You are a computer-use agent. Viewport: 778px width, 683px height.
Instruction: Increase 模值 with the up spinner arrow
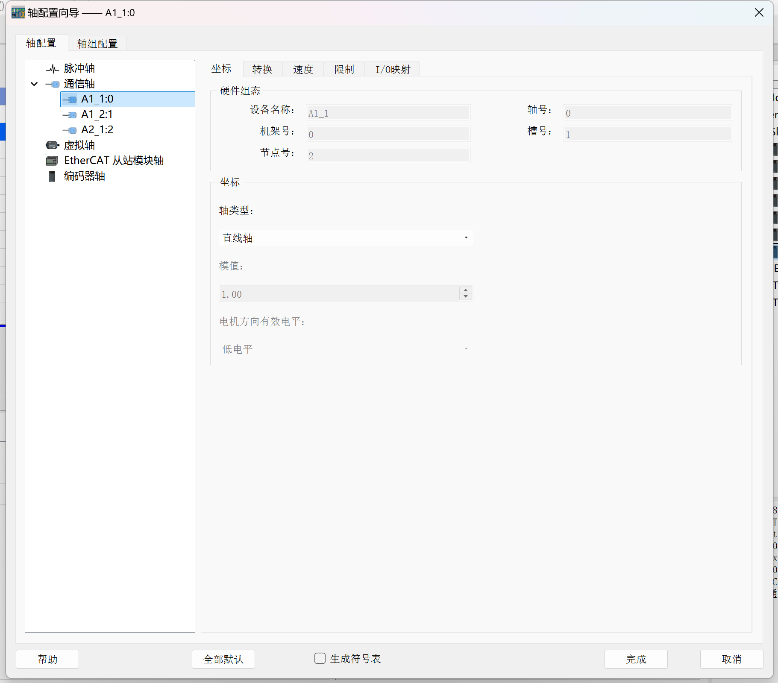466,290
